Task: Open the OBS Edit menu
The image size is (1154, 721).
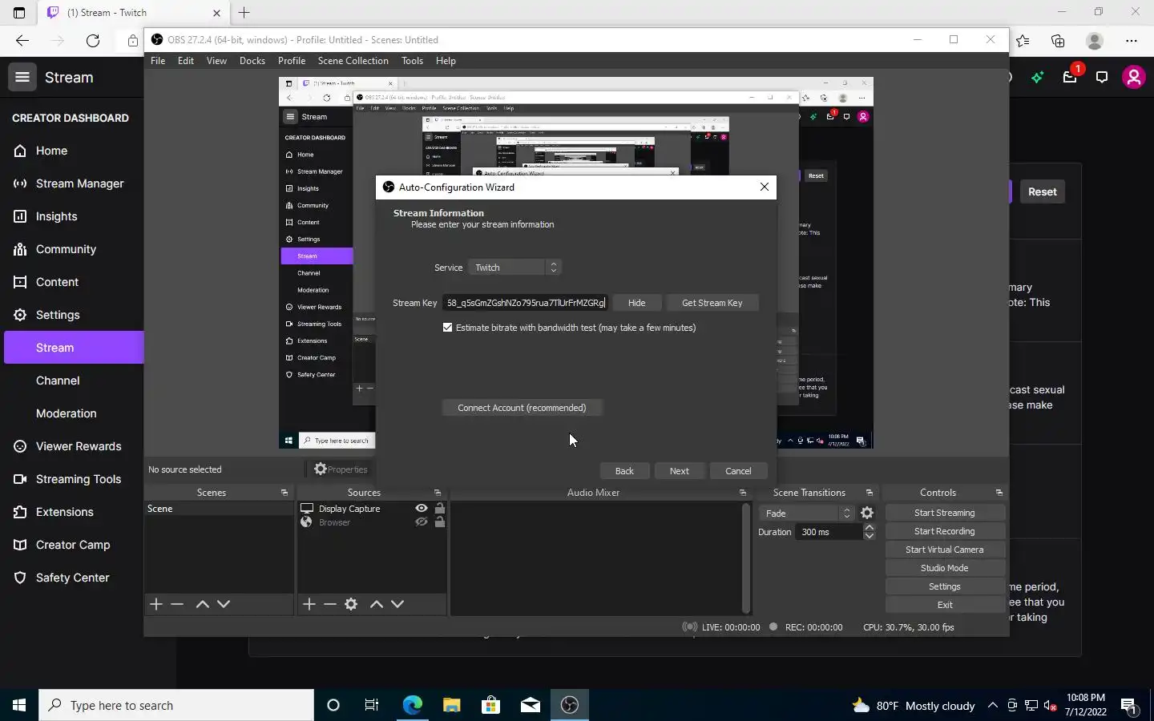Action: click(186, 61)
